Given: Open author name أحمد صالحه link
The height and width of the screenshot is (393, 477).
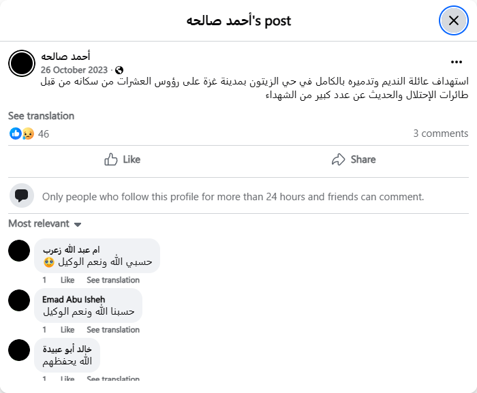Looking at the screenshot, I should tap(65, 56).
